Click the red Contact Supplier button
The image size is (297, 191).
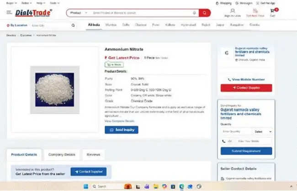tap(246, 88)
